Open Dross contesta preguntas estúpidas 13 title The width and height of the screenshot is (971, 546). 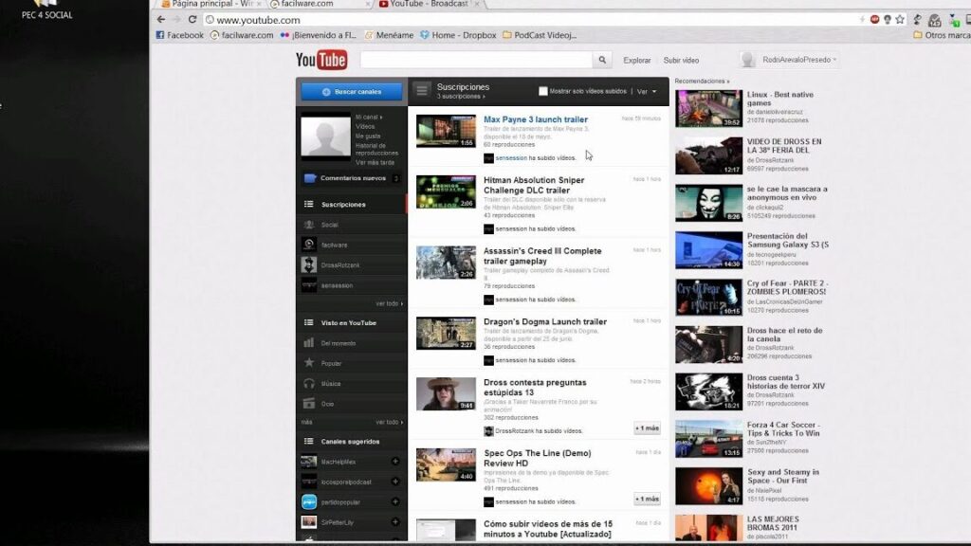tap(535, 388)
